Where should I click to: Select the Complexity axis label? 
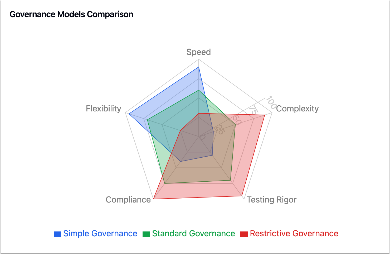[x=297, y=109]
